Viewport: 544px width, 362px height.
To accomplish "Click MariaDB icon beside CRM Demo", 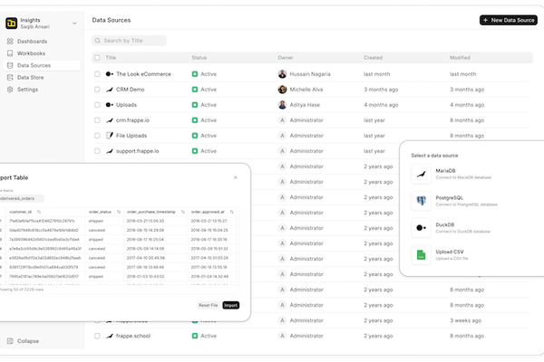I will 110,90.
